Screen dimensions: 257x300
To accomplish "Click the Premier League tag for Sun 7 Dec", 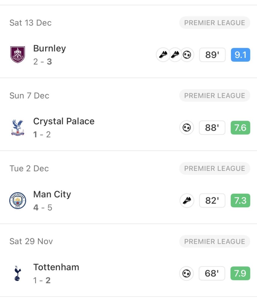I will 215,96.
